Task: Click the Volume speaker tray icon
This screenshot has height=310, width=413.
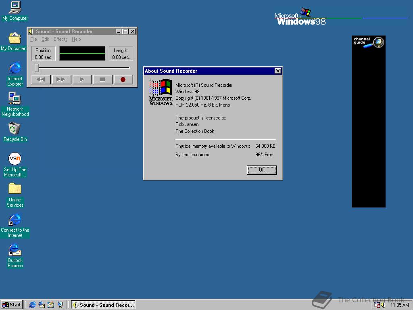Action: click(x=383, y=305)
